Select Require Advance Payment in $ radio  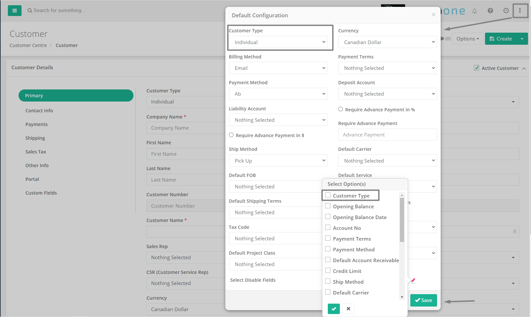tap(231, 135)
